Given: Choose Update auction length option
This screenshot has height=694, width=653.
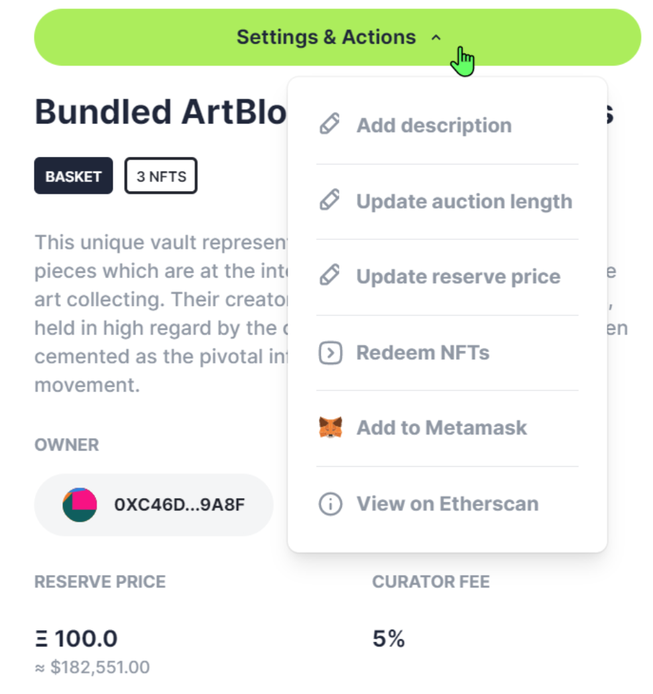Looking at the screenshot, I should (x=447, y=201).
